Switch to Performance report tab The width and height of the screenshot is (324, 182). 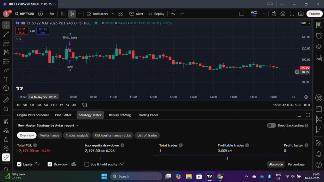(50, 135)
